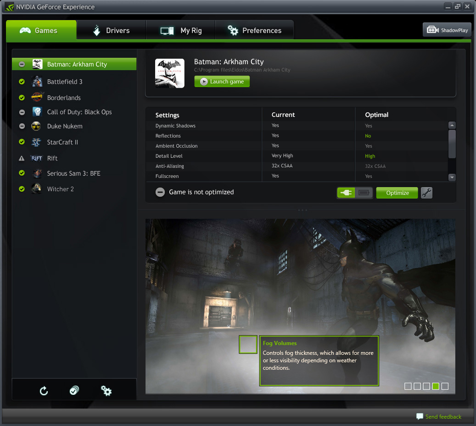Select StarCraft II game entry
Screen dimensions: 476x426
pos(74,142)
